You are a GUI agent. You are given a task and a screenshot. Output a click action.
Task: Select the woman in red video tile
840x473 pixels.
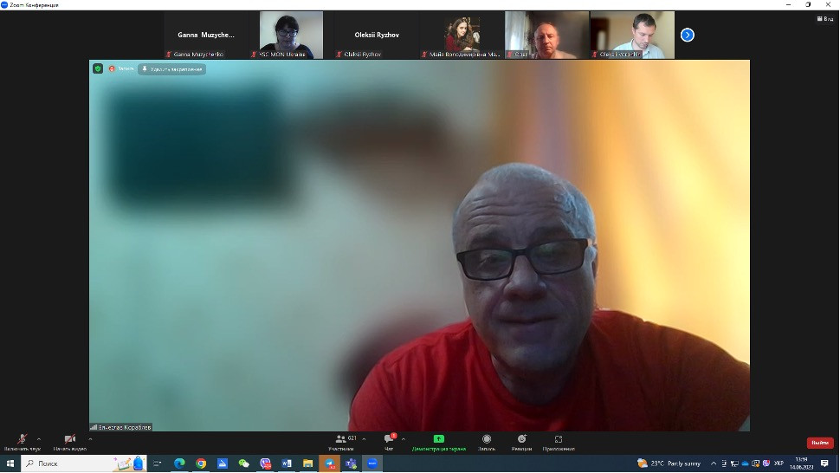pos(462,35)
